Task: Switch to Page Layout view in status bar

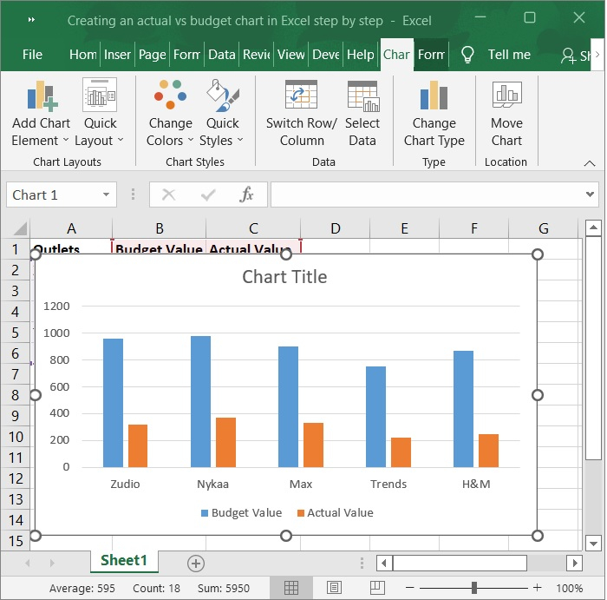Action: (x=334, y=588)
